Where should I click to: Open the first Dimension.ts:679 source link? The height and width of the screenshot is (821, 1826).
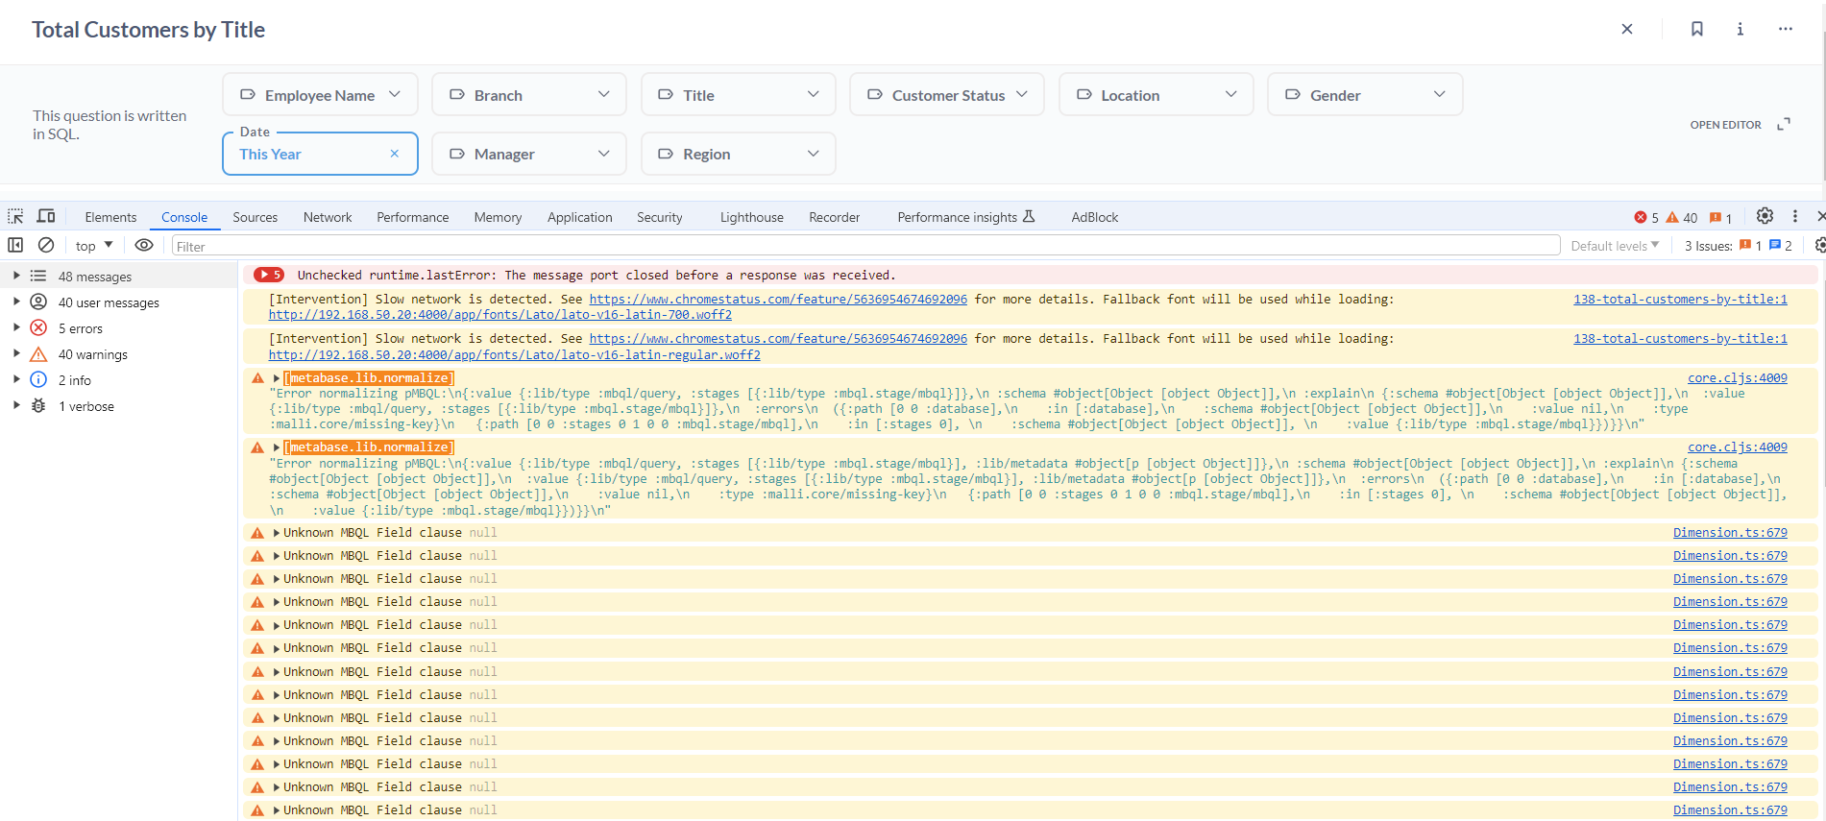pos(1730,533)
